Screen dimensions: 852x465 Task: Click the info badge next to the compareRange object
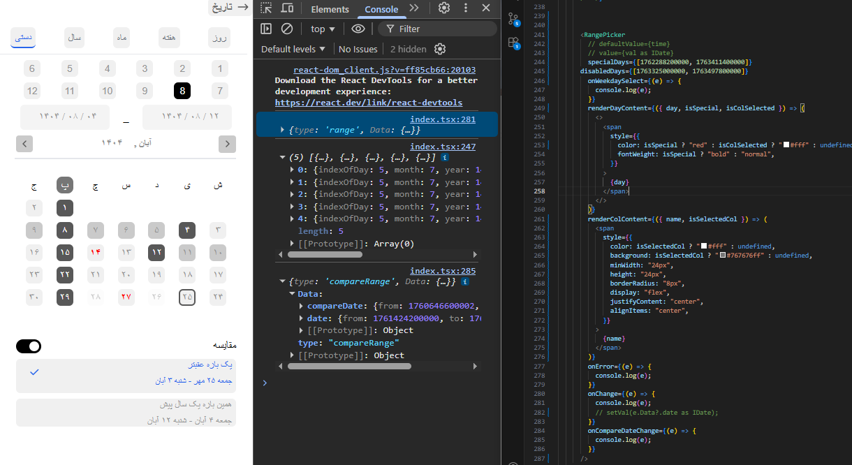pos(465,282)
